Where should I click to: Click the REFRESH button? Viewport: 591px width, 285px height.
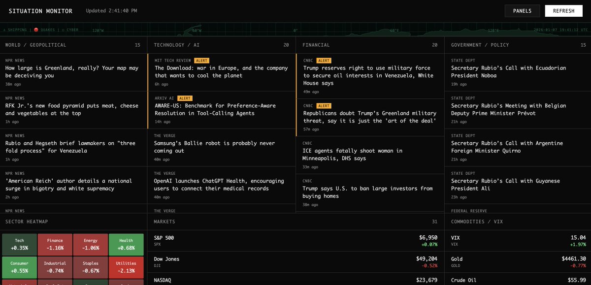tap(564, 11)
